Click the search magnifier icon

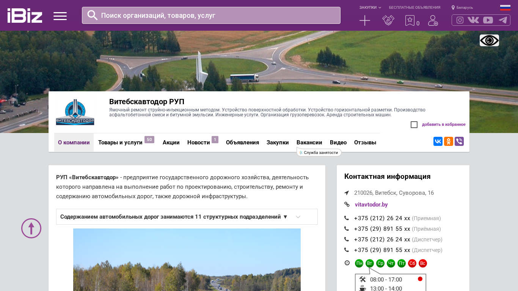click(93, 15)
